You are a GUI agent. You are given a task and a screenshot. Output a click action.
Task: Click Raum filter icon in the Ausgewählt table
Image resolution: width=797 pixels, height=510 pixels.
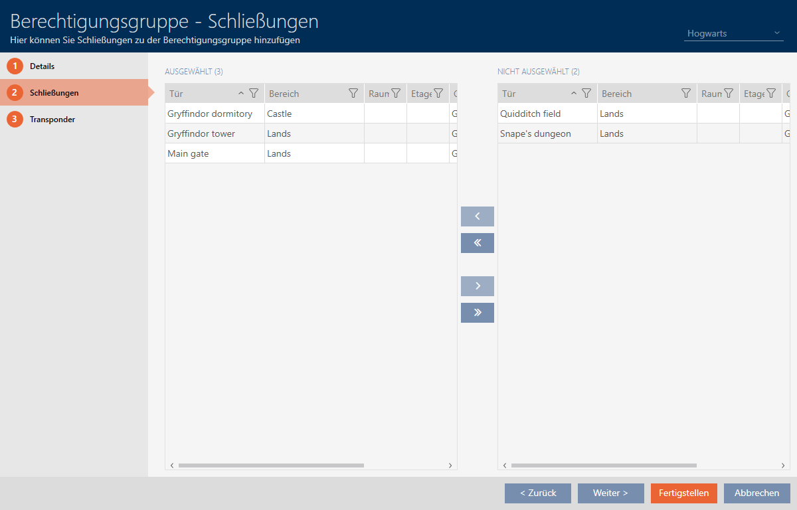(396, 94)
